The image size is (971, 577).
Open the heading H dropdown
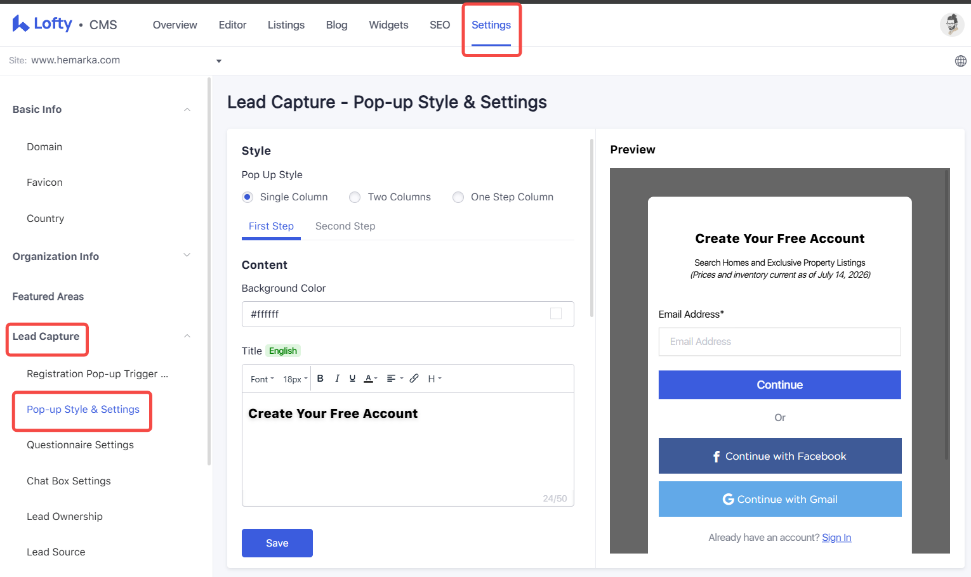(434, 379)
